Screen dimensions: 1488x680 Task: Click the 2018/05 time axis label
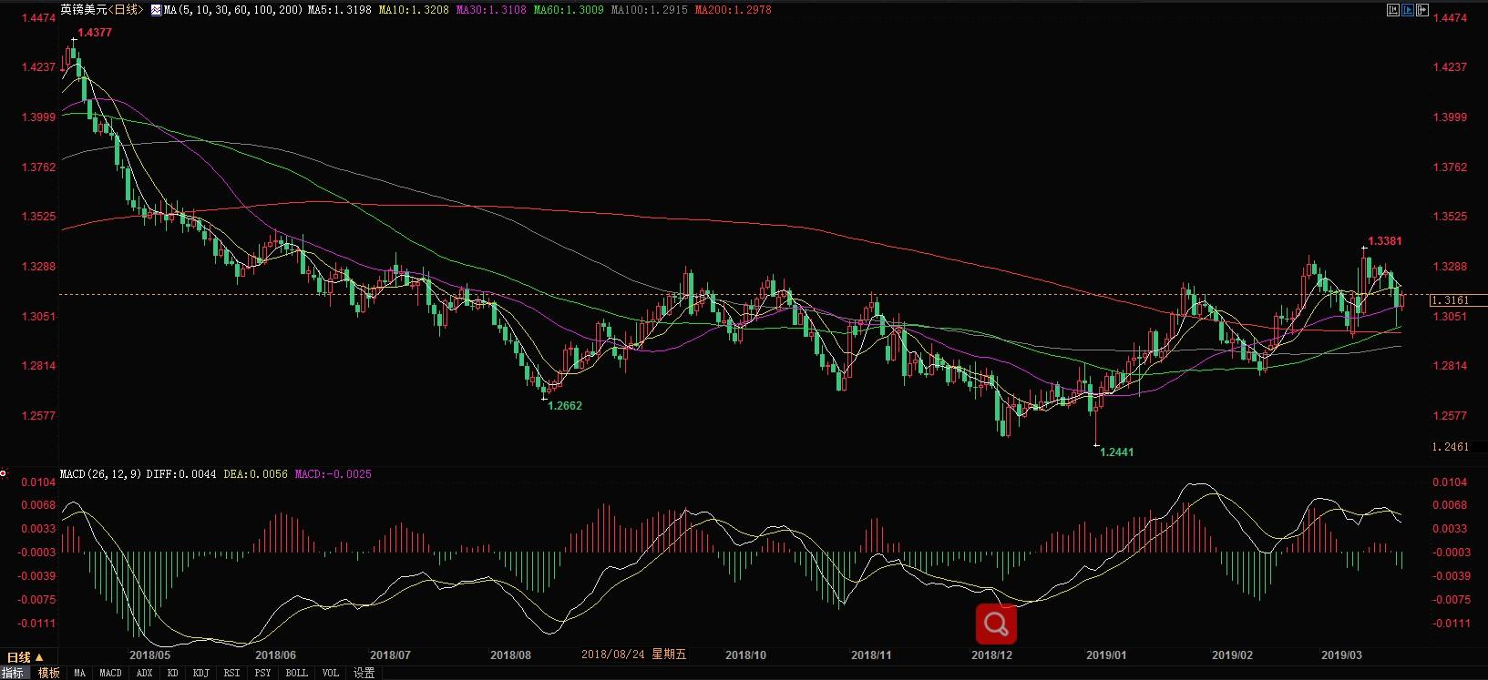pyautogui.click(x=149, y=655)
